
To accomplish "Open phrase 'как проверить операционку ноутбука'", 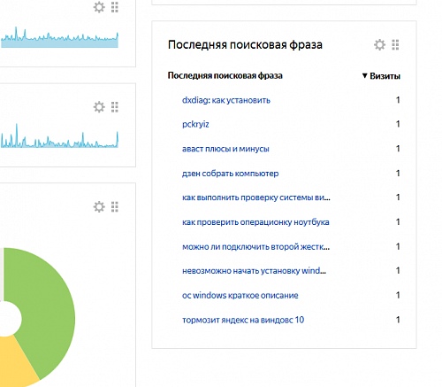I will [x=255, y=222].
